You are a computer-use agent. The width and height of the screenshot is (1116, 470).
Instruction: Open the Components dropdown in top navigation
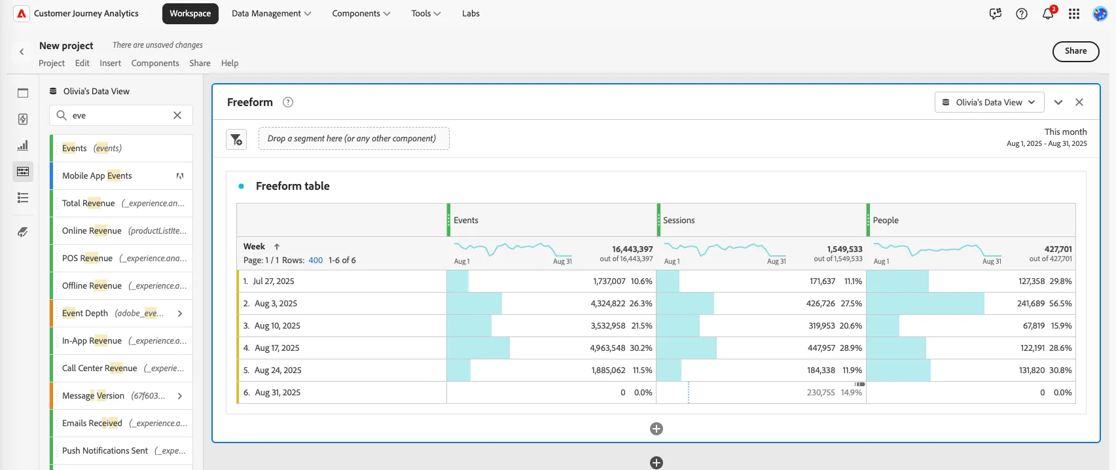(x=361, y=14)
